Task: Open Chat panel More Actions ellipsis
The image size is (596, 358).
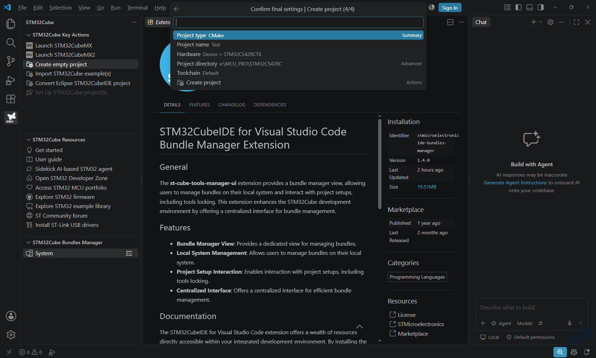Action: pyautogui.click(x=561, y=22)
